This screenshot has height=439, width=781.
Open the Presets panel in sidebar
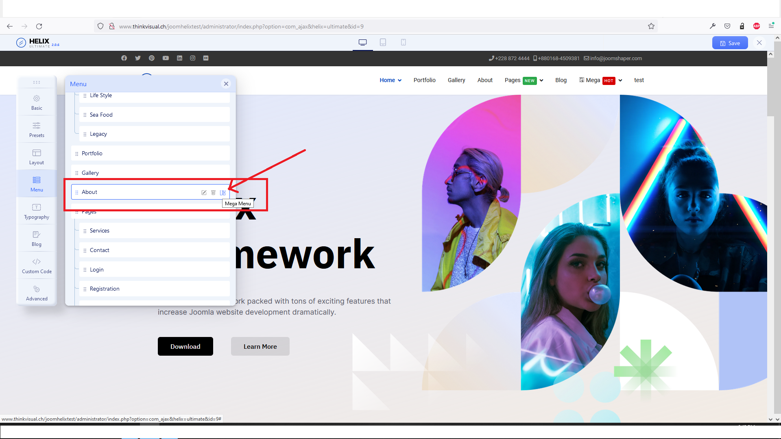tap(37, 129)
